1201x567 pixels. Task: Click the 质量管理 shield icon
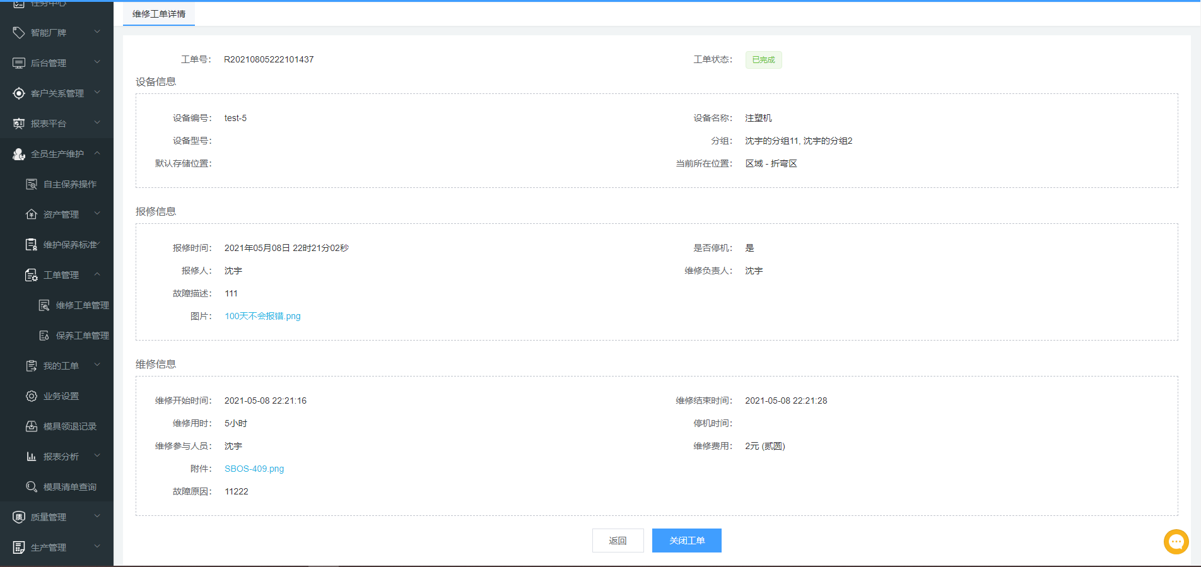[19, 517]
